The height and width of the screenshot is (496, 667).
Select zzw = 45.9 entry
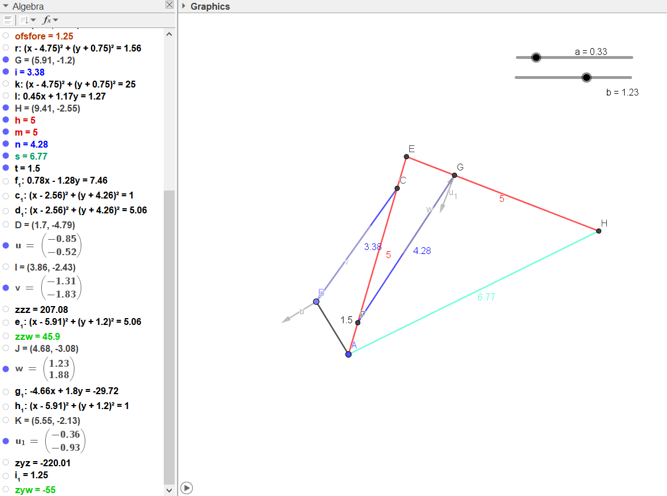(x=37, y=336)
